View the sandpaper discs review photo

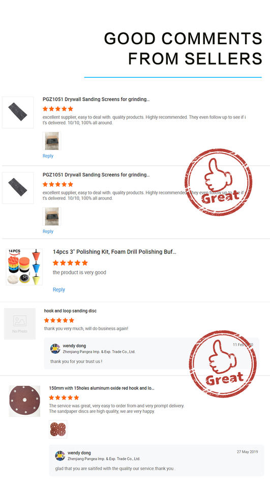[58, 430]
